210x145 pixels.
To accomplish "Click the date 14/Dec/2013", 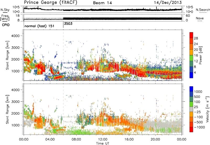I will pyautogui.click(x=168, y=2).
